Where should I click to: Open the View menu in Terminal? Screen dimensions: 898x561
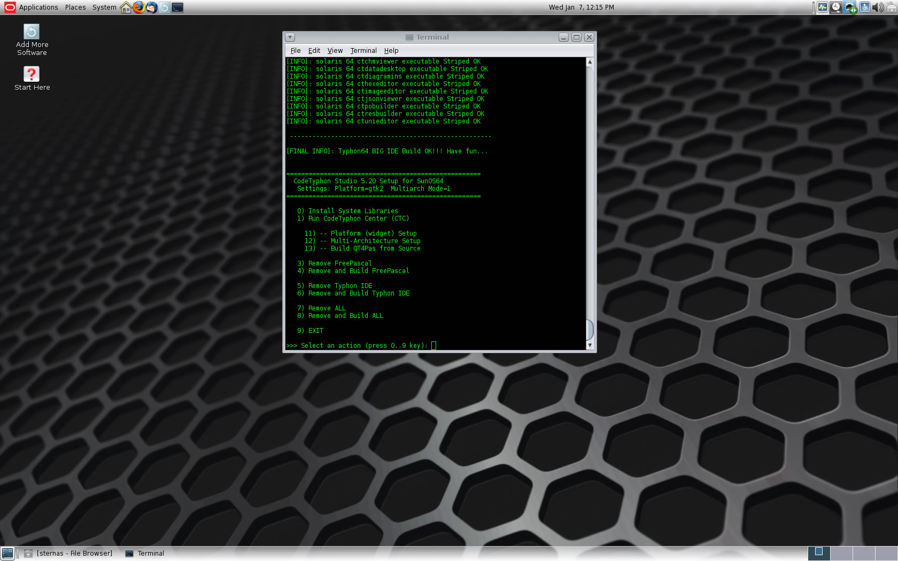click(x=335, y=51)
